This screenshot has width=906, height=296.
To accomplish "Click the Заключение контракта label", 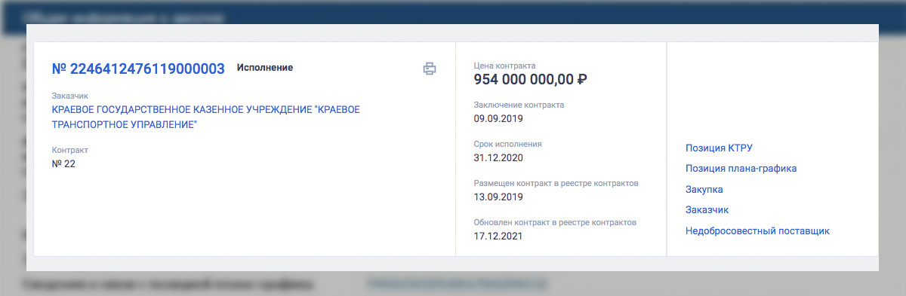I will click(519, 105).
